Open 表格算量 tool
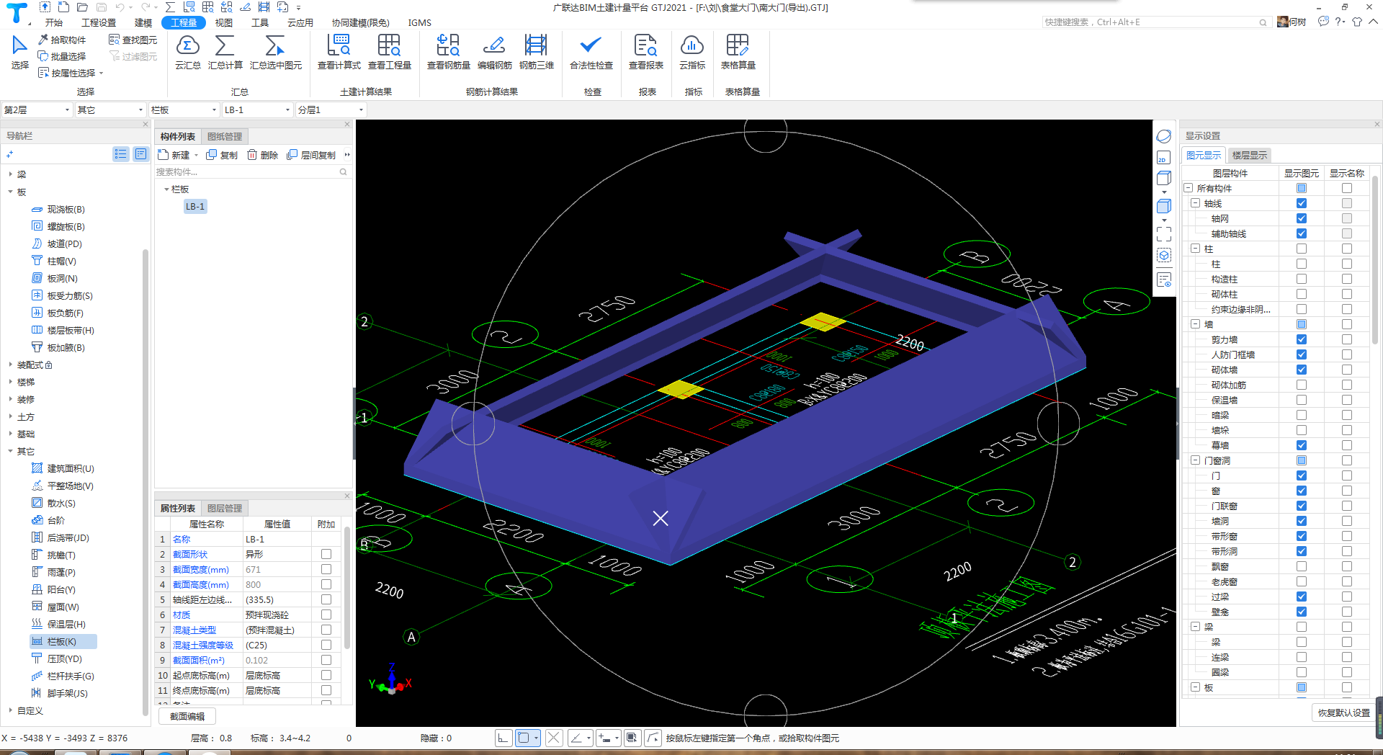 click(738, 52)
